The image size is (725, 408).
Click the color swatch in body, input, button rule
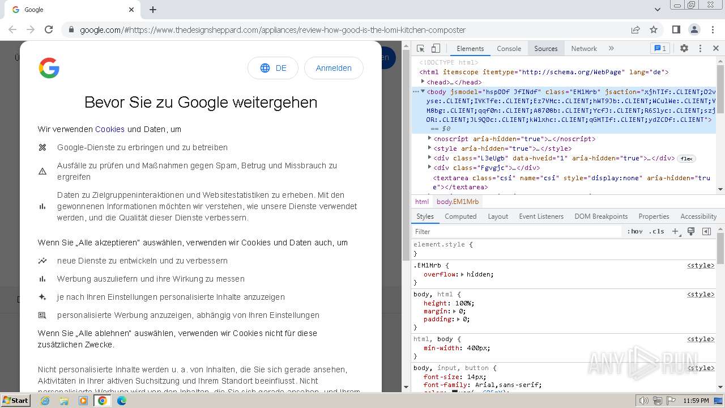tap(454, 392)
